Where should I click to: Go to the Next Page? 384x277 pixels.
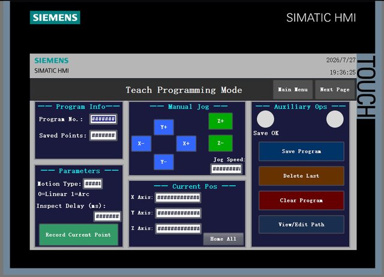[335, 90]
